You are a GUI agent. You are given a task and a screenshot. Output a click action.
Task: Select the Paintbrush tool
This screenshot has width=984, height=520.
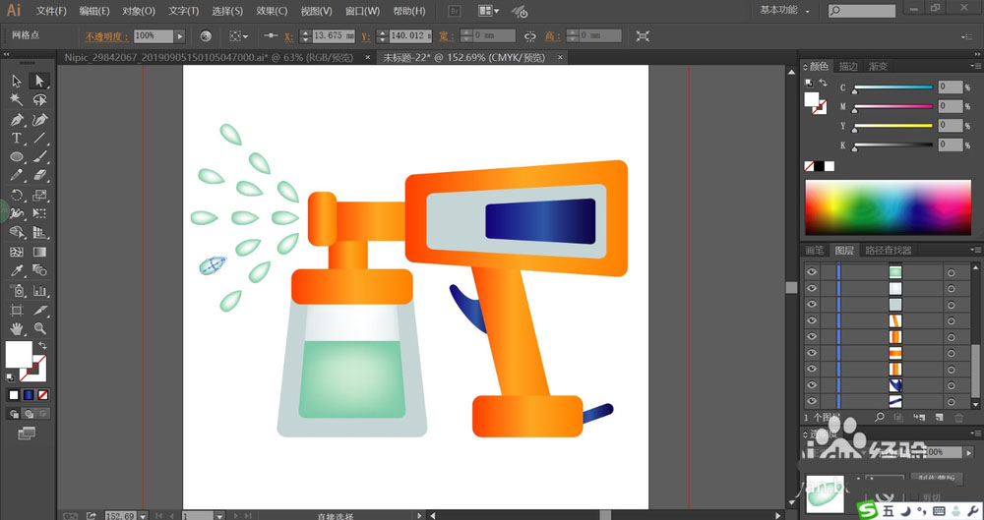coord(40,157)
